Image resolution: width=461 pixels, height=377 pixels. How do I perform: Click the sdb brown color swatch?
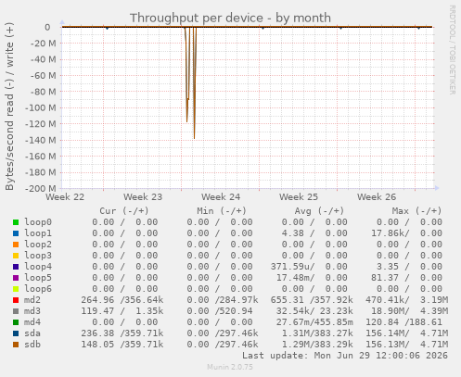coord(16,345)
